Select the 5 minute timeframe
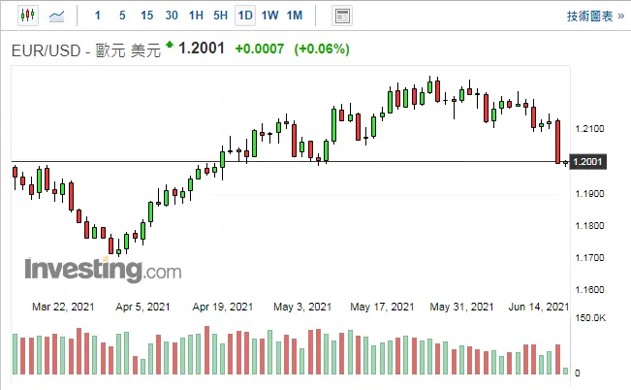This screenshot has height=390, width=631. coord(122,16)
